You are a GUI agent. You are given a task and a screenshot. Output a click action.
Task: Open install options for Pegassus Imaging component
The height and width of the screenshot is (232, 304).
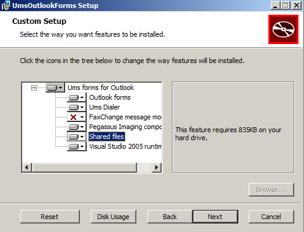(77, 127)
